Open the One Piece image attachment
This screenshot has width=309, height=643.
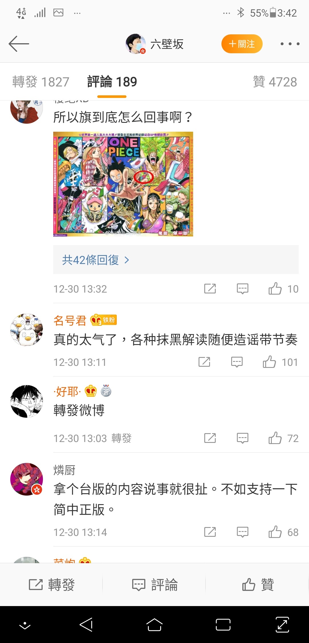123,184
